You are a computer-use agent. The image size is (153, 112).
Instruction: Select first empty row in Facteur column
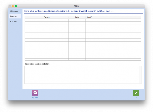(47, 20)
